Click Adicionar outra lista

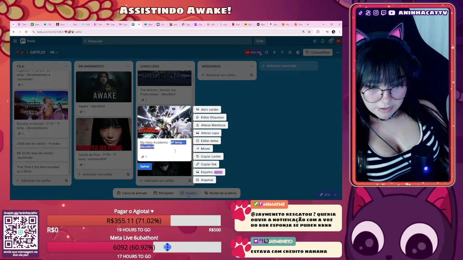coord(289,66)
